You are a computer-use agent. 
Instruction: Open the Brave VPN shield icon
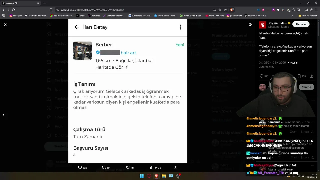tap(311, 10)
